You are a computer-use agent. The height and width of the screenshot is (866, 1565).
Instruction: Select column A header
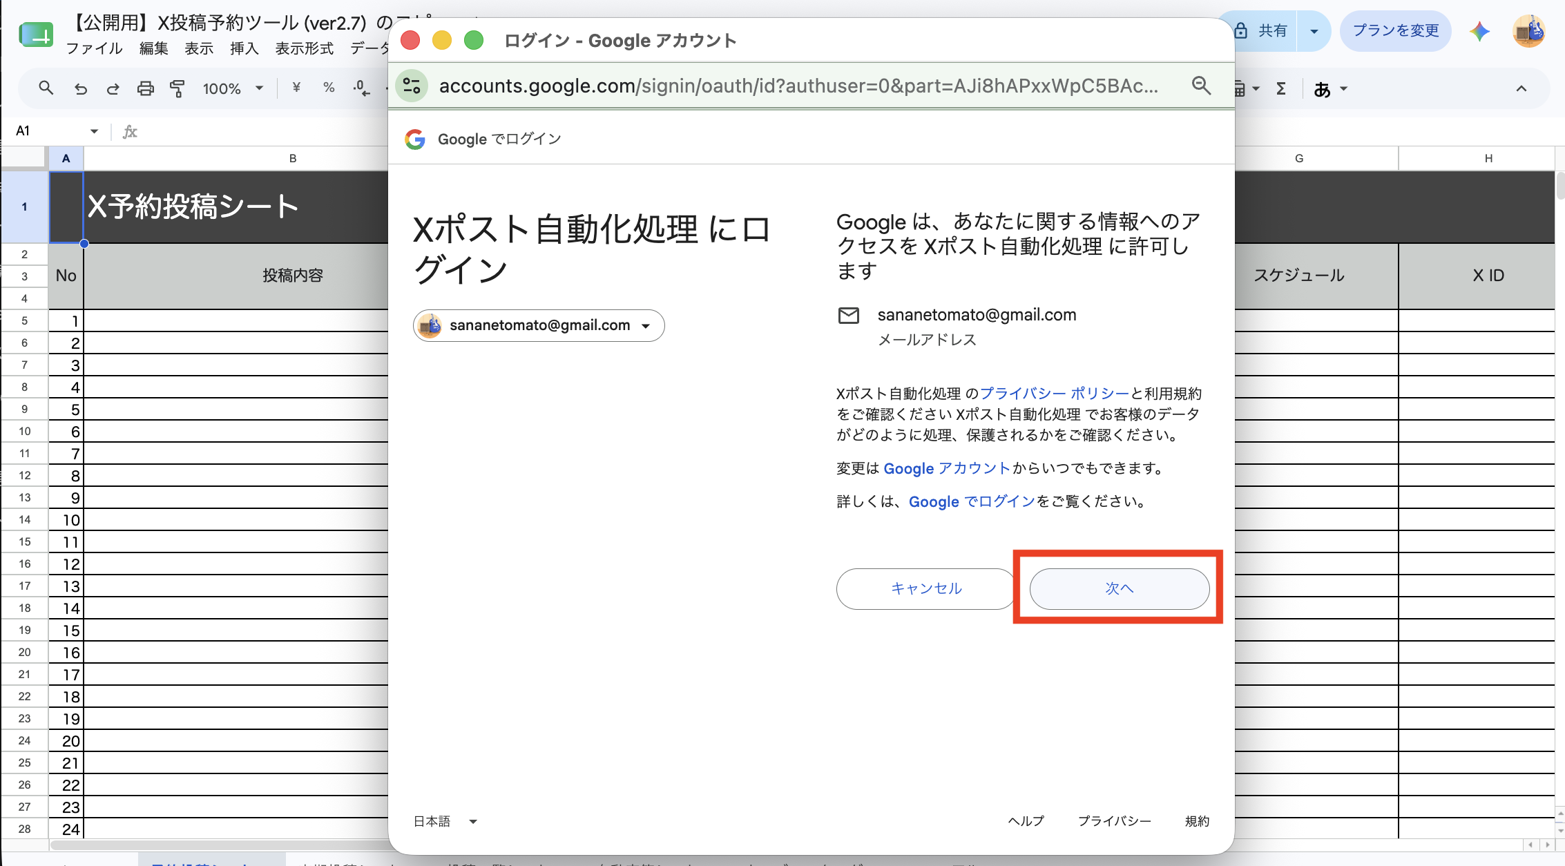(66, 158)
